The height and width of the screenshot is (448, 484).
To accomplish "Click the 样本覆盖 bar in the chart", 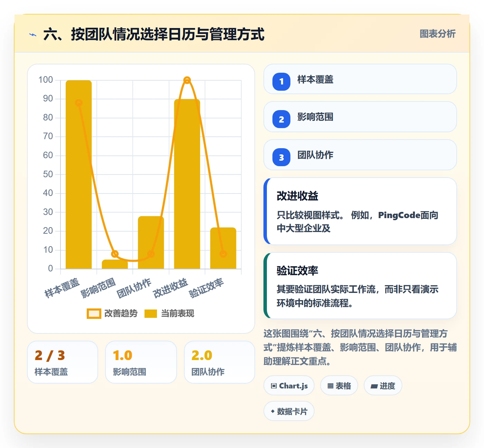I will (x=79, y=174).
